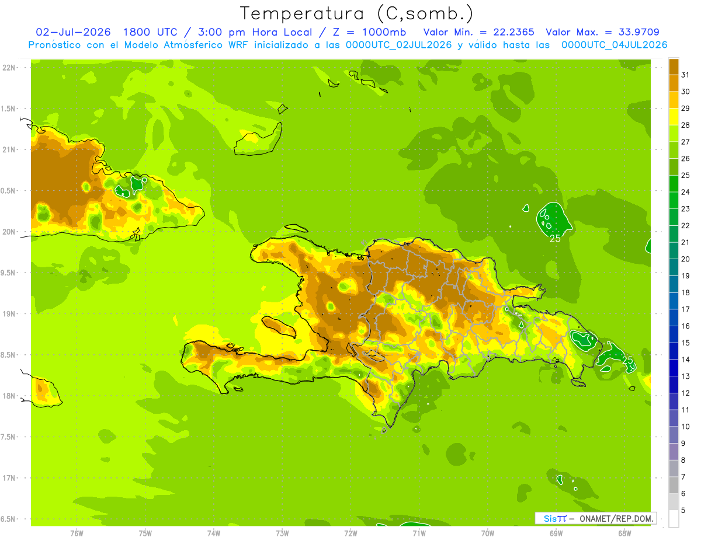Click the yellow legend swatch between 28 and 29
The height and width of the screenshot is (541, 701).
(x=674, y=116)
